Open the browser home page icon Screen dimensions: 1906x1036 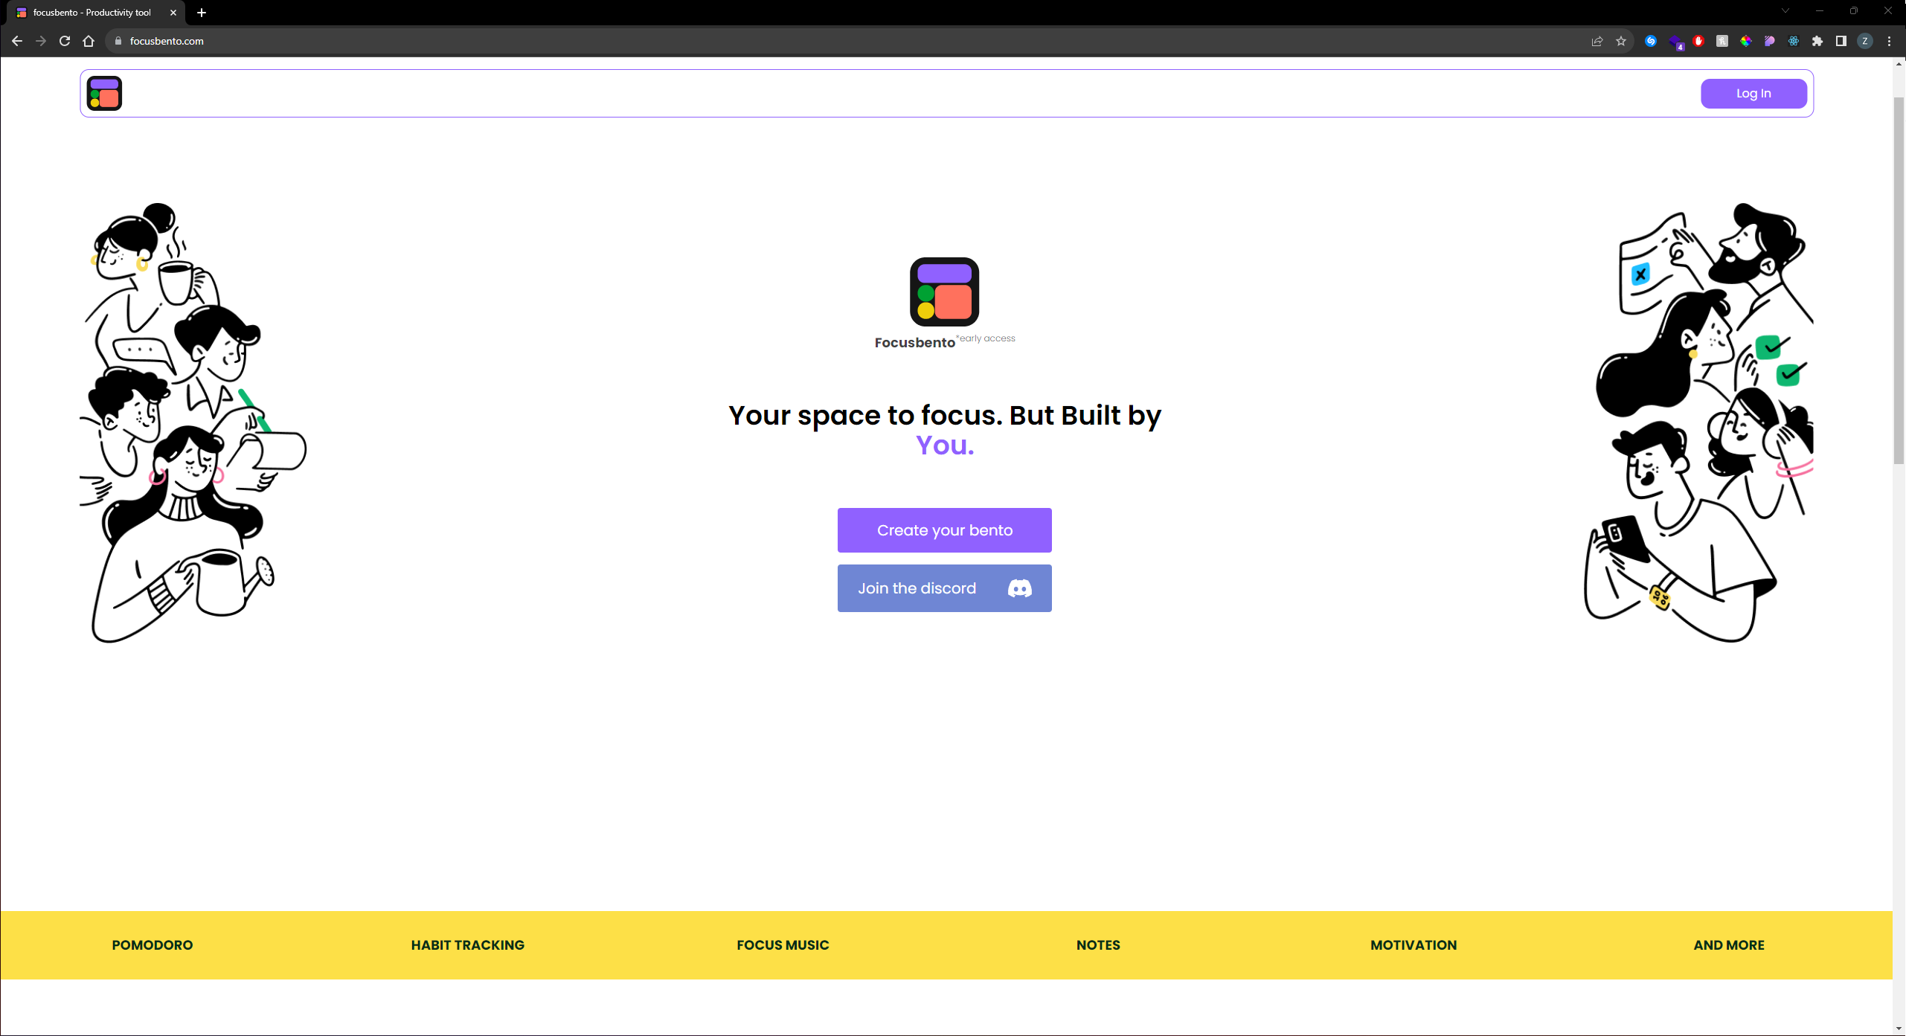(89, 41)
